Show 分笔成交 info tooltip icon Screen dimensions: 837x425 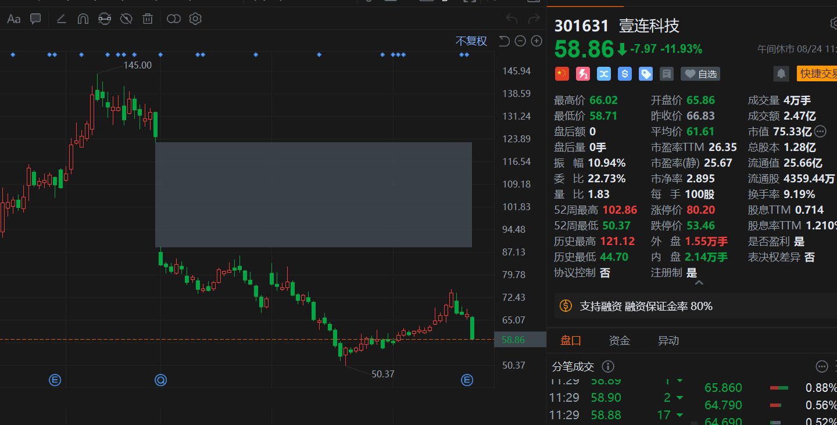tap(608, 366)
